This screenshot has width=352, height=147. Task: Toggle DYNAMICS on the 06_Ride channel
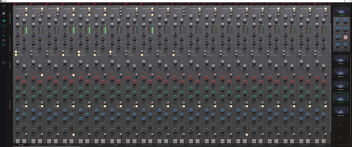(x=121, y=9)
